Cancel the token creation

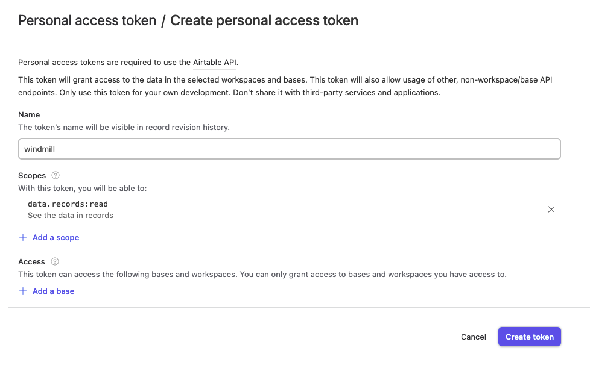pyautogui.click(x=474, y=337)
